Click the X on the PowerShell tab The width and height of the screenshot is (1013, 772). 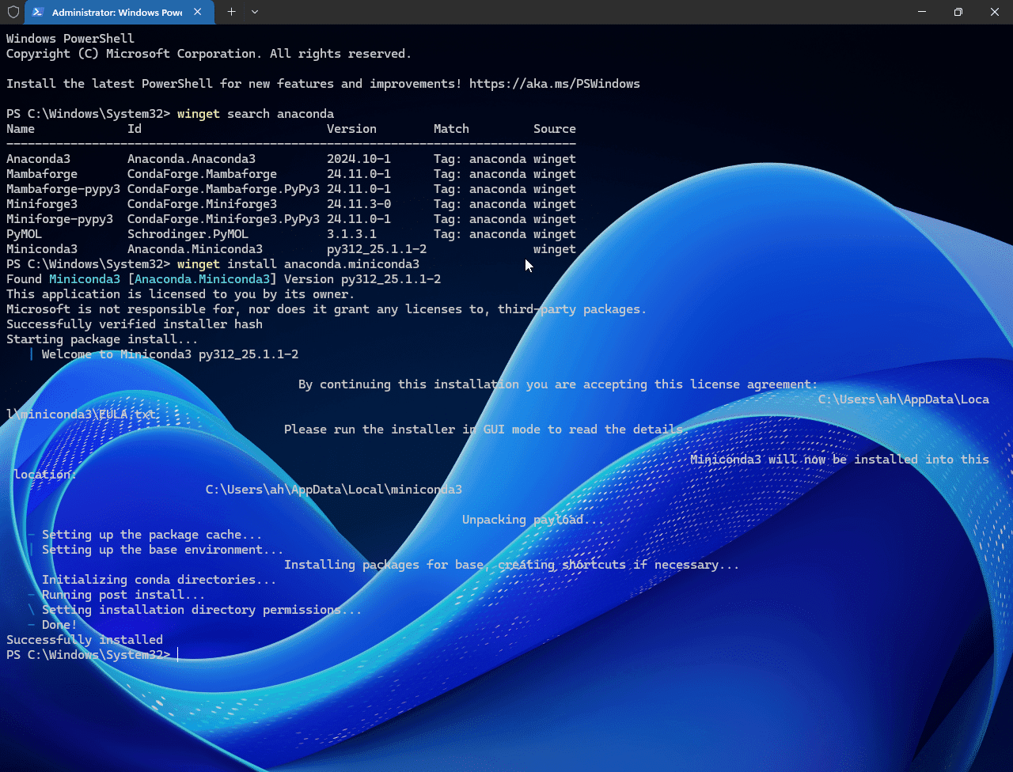(x=199, y=12)
